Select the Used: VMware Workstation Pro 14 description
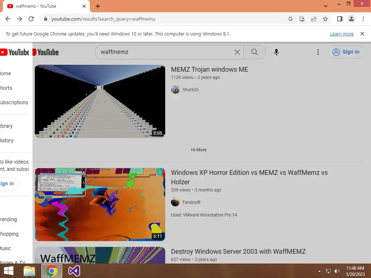The image size is (371, 278). (x=204, y=215)
